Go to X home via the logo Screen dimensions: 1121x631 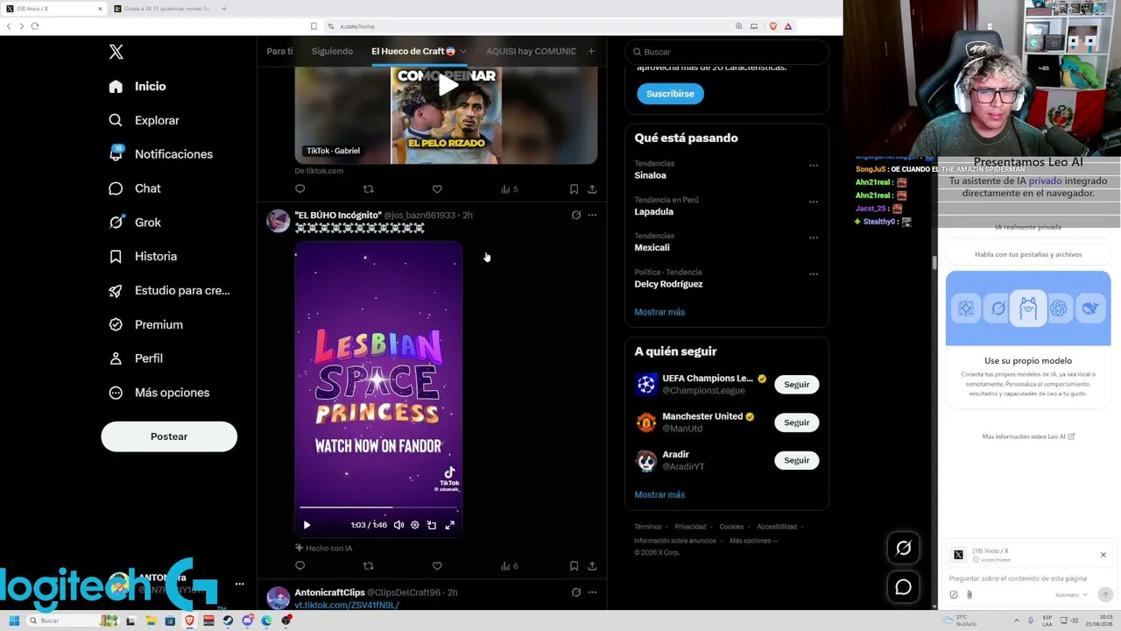tap(116, 52)
